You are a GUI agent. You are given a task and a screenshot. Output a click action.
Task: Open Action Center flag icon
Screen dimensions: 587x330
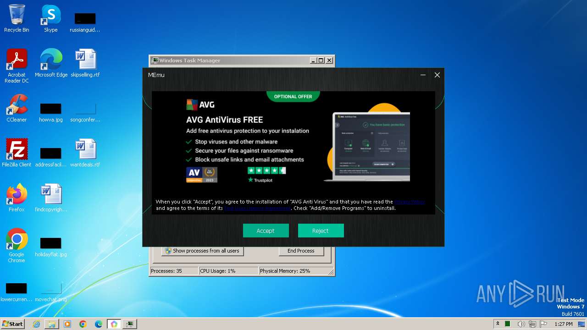pos(544,324)
